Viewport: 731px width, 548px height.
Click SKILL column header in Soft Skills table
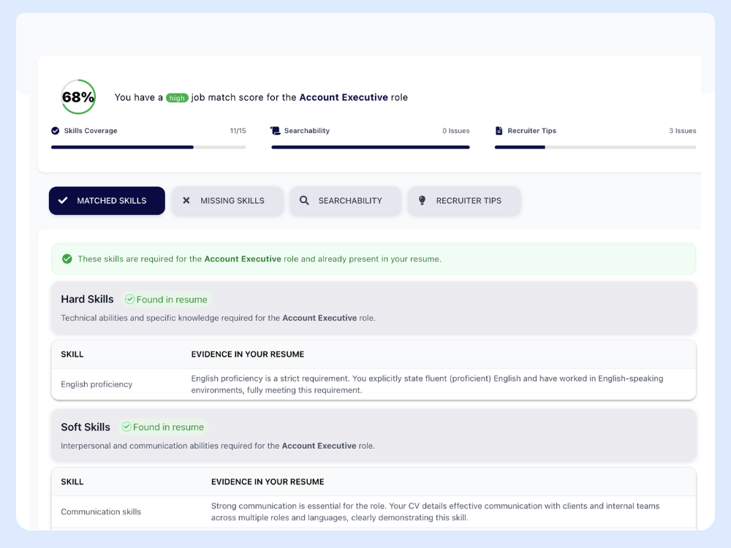[x=72, y=482]
